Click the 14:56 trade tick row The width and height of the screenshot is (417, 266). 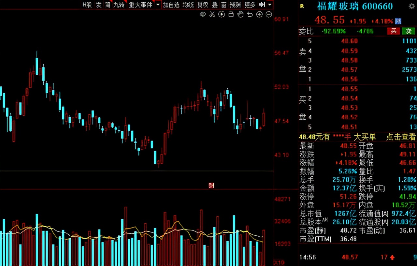point(357,258)
